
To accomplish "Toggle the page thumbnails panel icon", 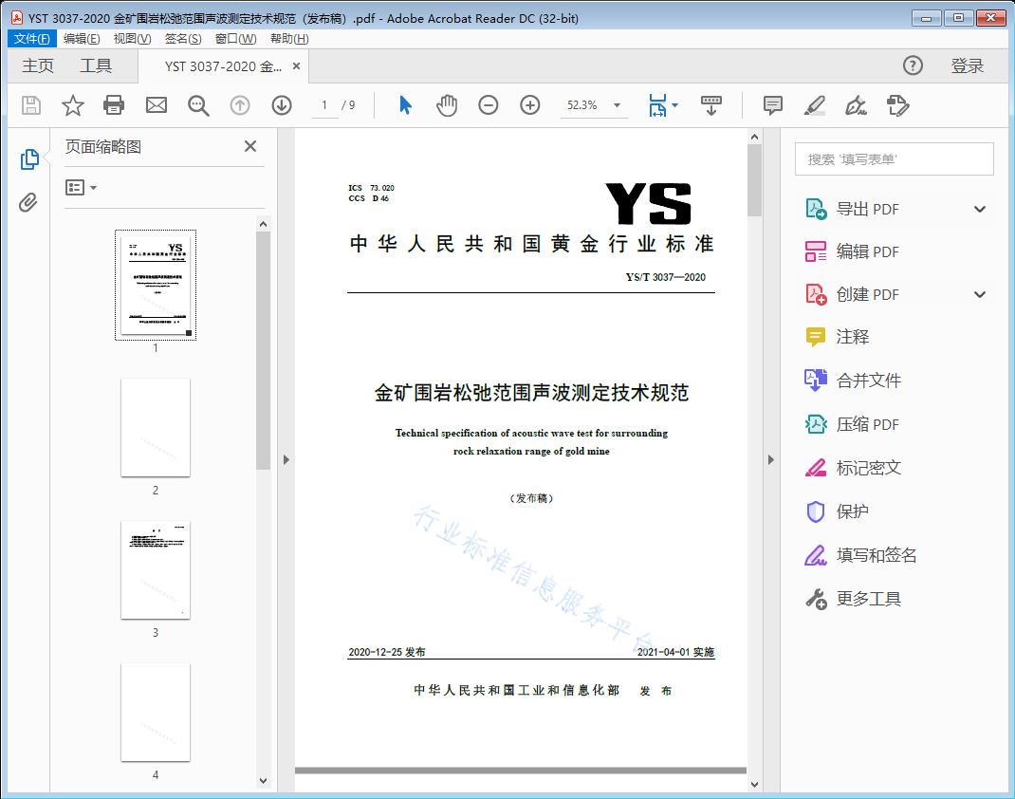I will (x=28, y=159).
